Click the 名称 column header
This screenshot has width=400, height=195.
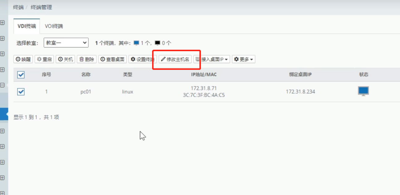click(x=86, y=75)
